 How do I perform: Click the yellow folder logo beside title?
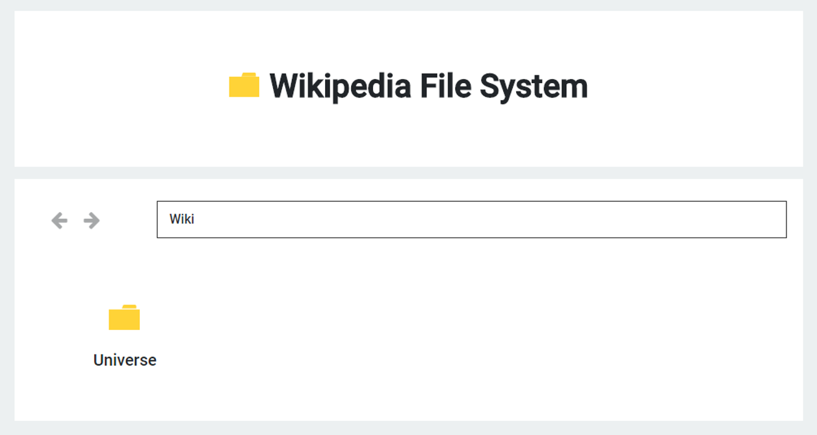[244, 86]
